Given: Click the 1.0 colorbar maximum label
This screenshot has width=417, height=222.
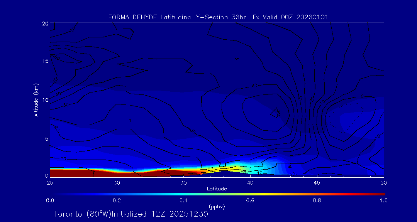Looking at the screenshot, I should (383, 200).
